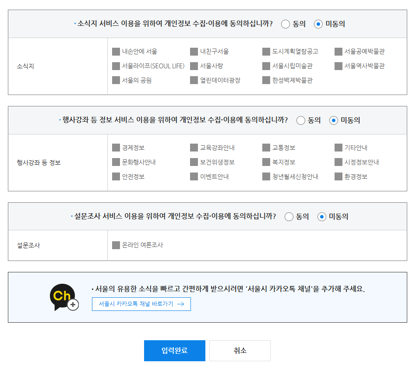Screen dimensions: 416x370
Task: Tick the 기타안내 checkbox
Action: pos(338,148)
